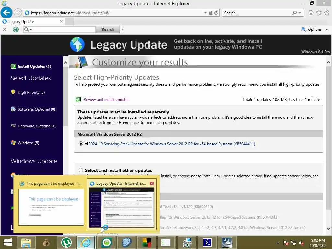The height and width of the screenshot is (249, 332).
Task: Open the Windows Start button
Action: 8,243
